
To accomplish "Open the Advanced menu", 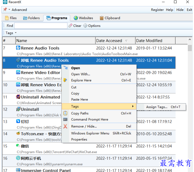I will tap(19, 10).
